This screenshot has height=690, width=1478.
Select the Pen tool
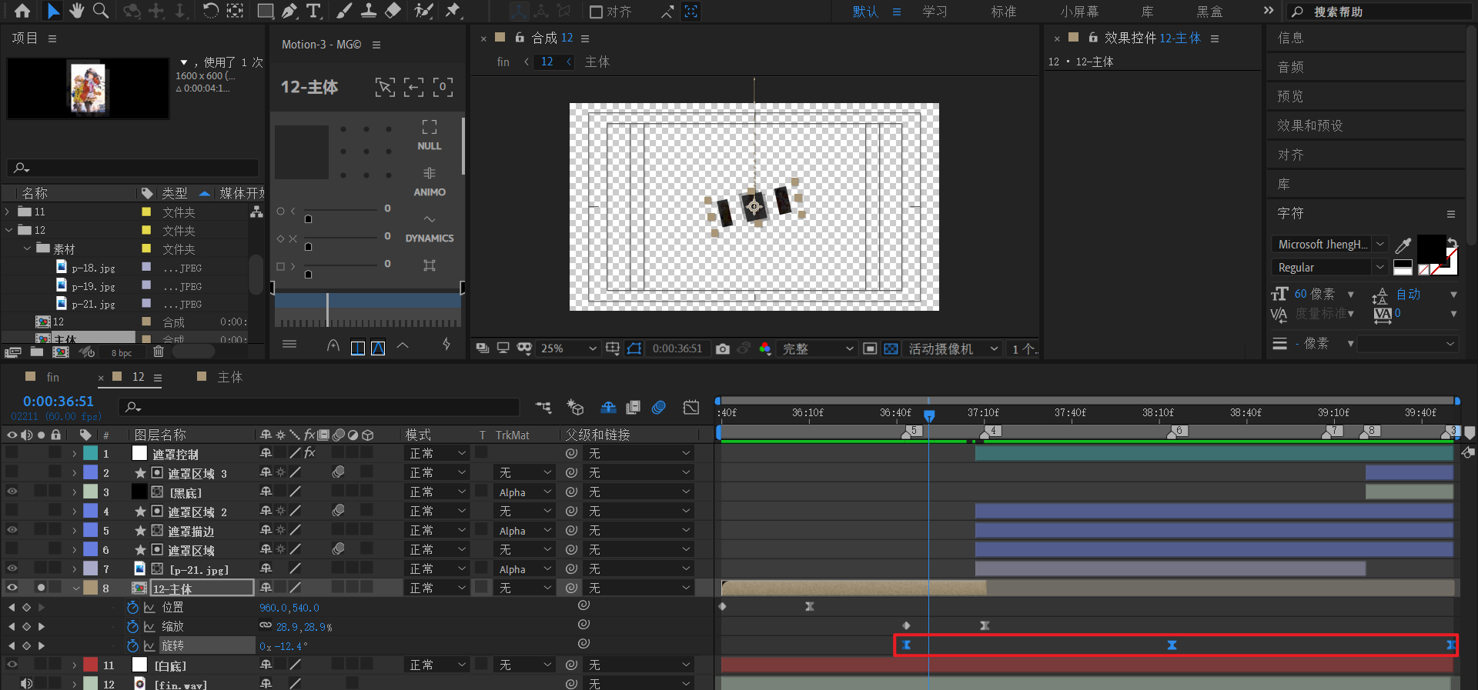coord(289,11)
